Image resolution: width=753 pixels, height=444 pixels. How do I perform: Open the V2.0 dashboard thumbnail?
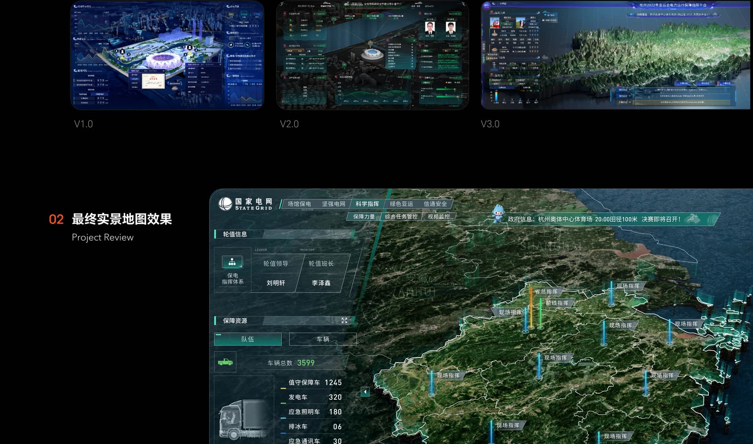coord(372,55)
